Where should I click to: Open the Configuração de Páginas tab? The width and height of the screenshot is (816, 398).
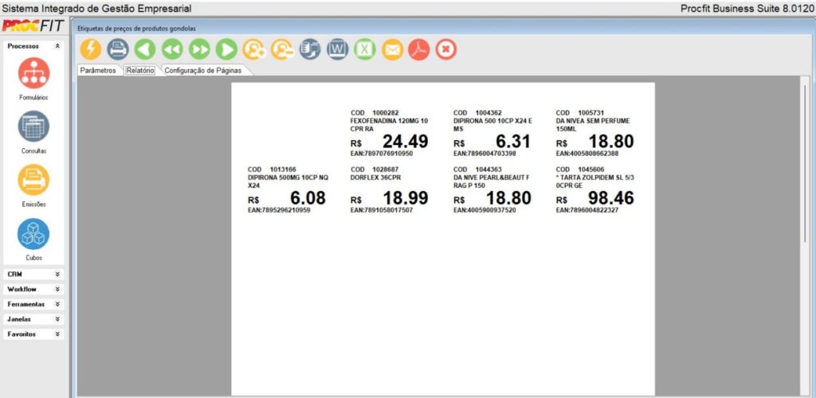203,71
